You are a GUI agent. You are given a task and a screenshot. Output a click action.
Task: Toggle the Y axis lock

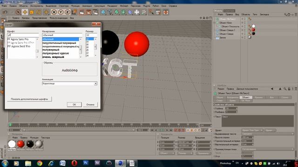point(61,13)
